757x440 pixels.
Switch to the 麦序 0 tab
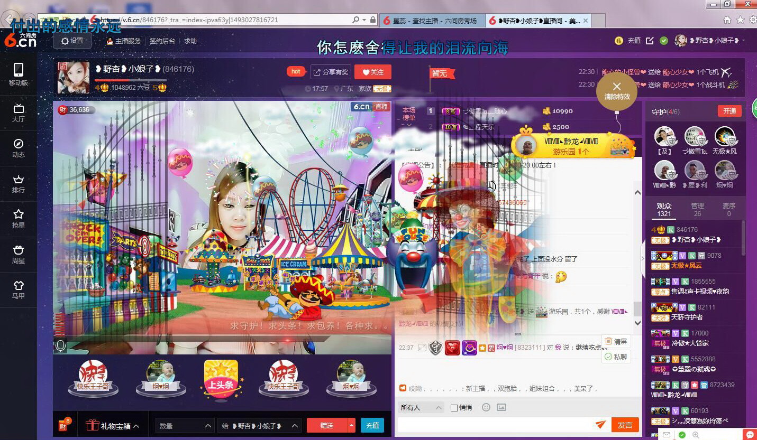click(729, 210)
